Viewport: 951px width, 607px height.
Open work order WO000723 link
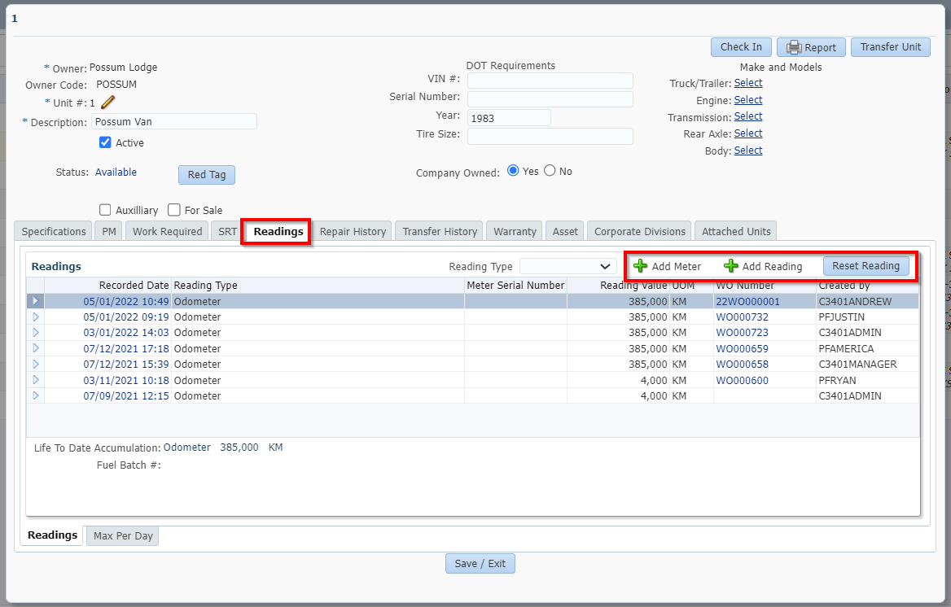coord(742,332)
